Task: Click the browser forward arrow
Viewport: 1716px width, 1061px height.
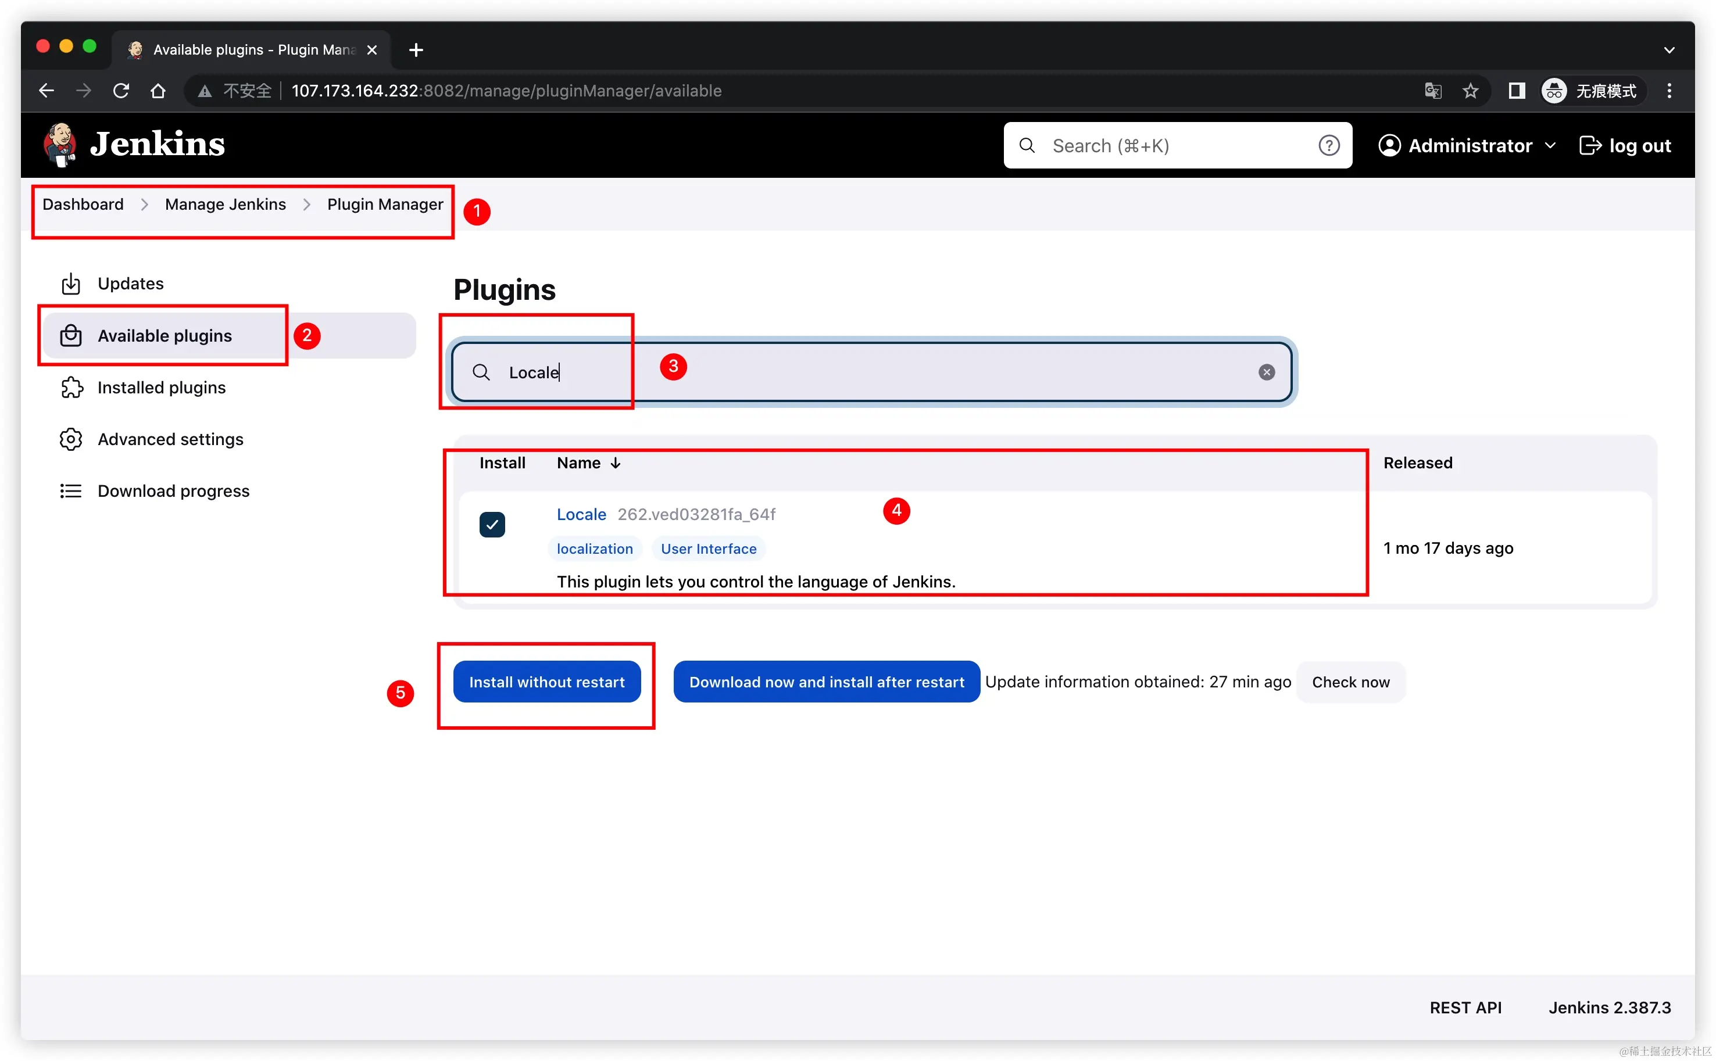Action: click(84, 91)
